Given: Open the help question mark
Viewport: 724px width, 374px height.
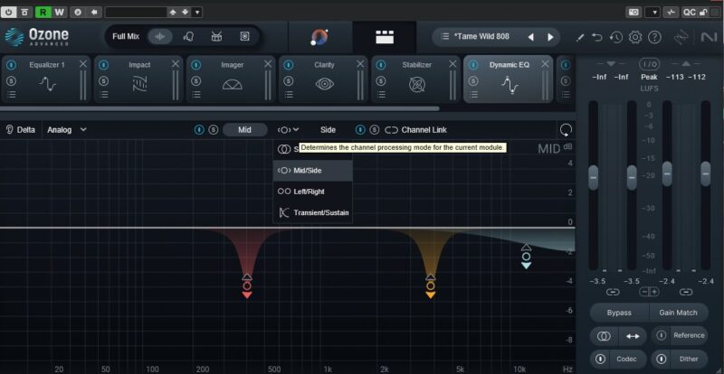Looking at the screenshot, I should [654, 37].
